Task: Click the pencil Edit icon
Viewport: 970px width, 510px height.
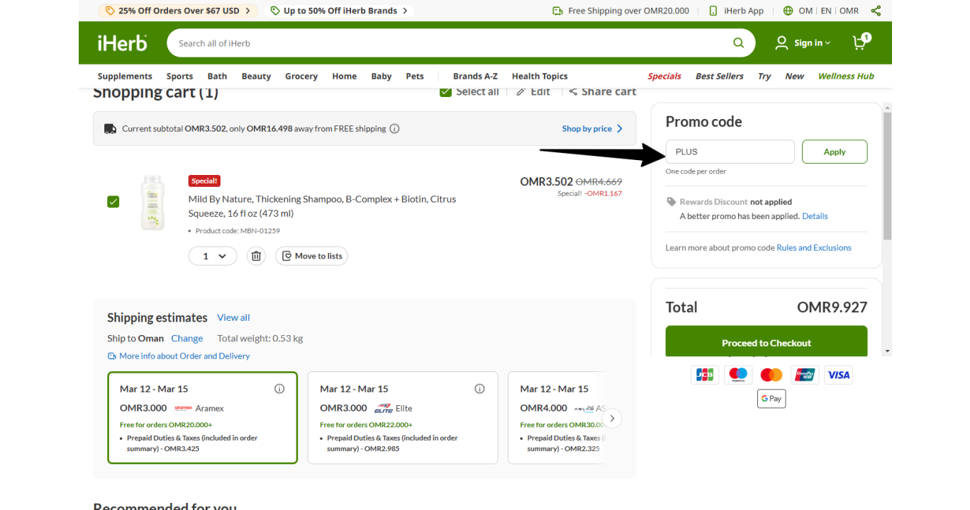Action: pyautogui.click(x=521, y=91)
